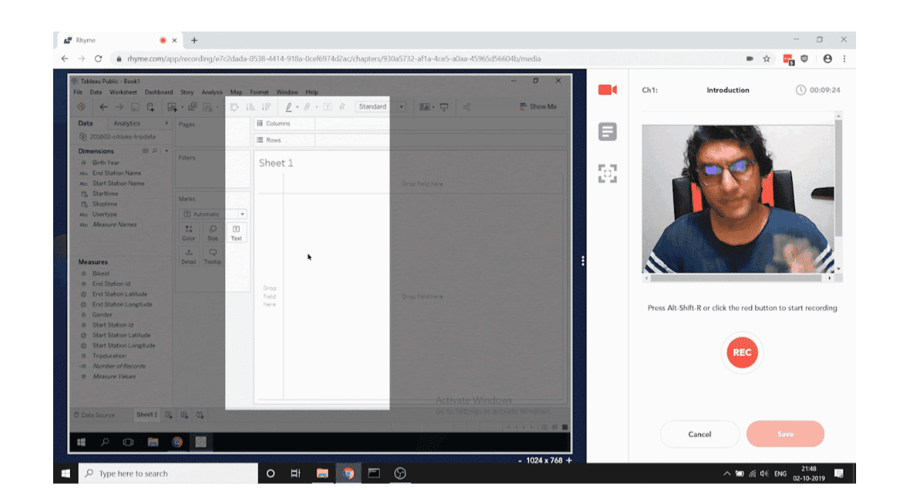This screenshot has height=490, width=920.
Task: Click the search magnifier icon in Dimensions header
Action: [x=155, y=151]
